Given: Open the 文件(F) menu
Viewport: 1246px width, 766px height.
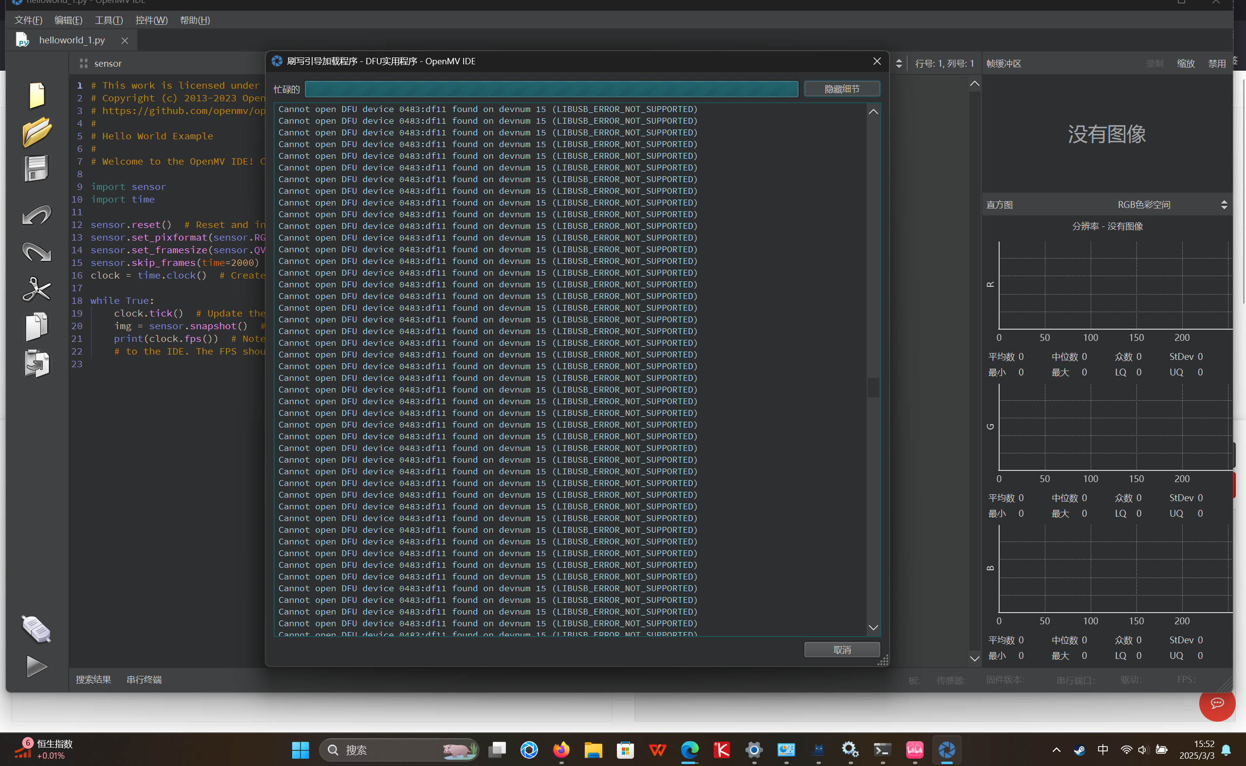Looking at the screenshot, I should (28, 20).
